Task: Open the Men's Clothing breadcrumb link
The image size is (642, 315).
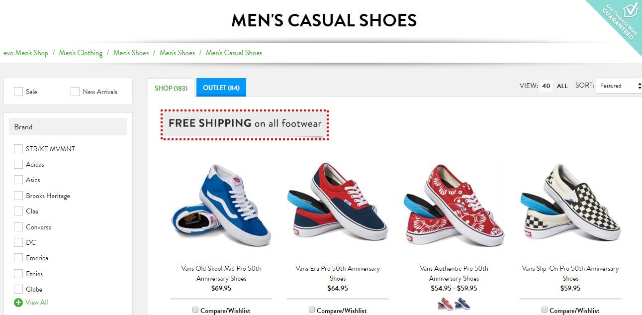Action: (81, 53)
